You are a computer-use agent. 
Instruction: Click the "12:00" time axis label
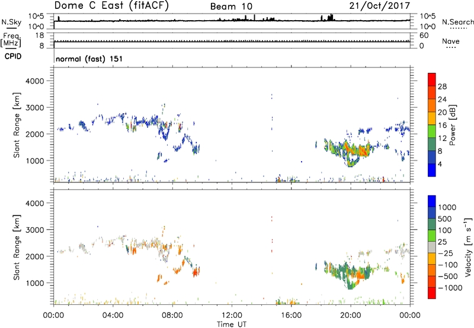[x=232, y=316]
